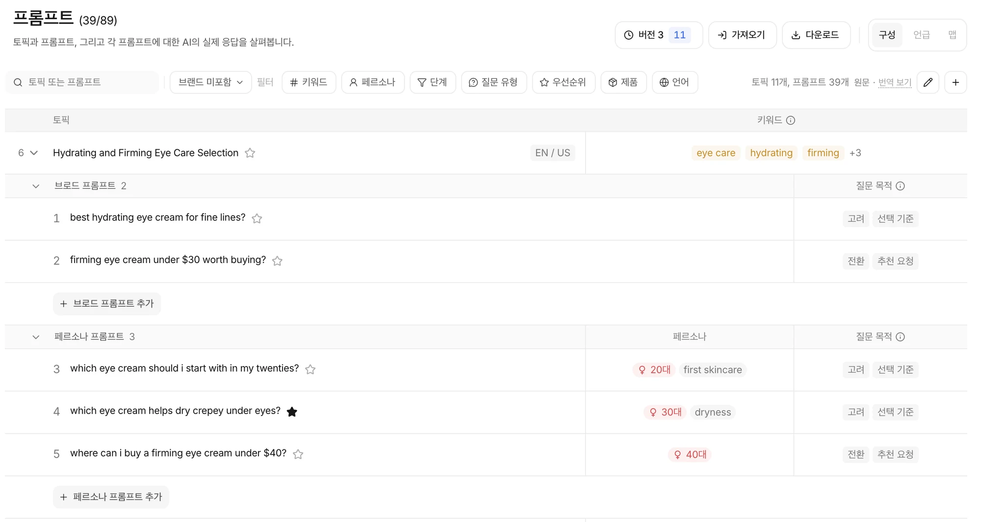This screenshot has height=522, width=981.
Task: Click the 'hydrating' keyword tag
Action: [x=771, y=153]
